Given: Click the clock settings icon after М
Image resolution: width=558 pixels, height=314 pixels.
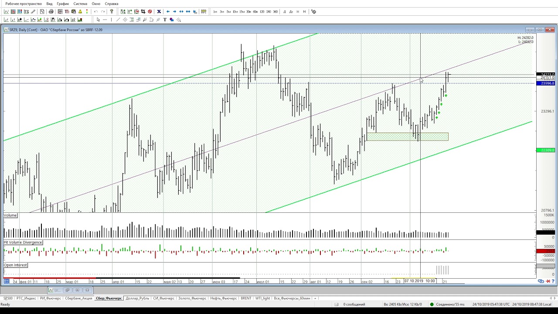Looking at the screenshot, I should click(x=314, y=11).
